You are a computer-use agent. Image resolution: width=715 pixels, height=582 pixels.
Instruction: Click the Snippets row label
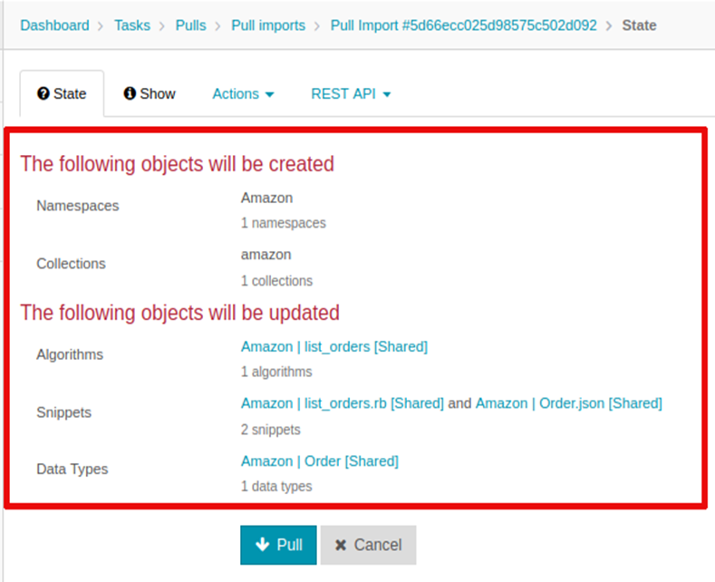(63, 412)
